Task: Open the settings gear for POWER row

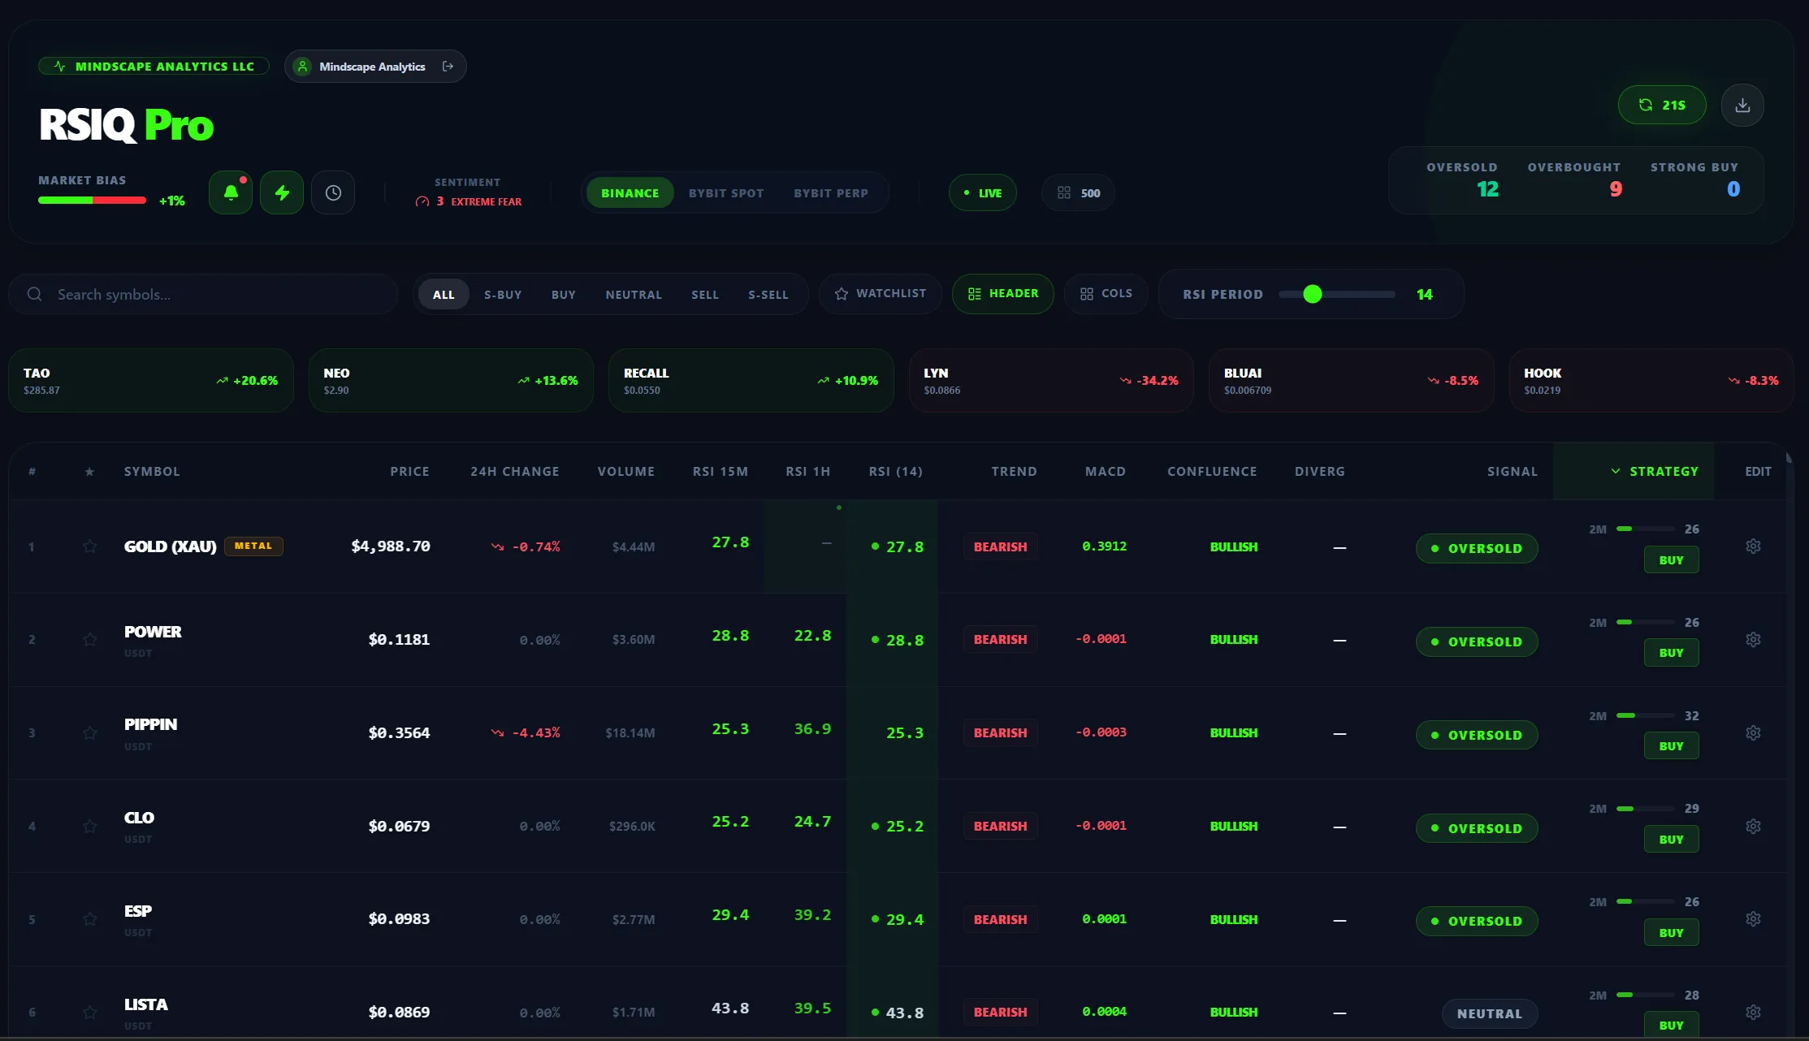Action: pos(1753,640)
